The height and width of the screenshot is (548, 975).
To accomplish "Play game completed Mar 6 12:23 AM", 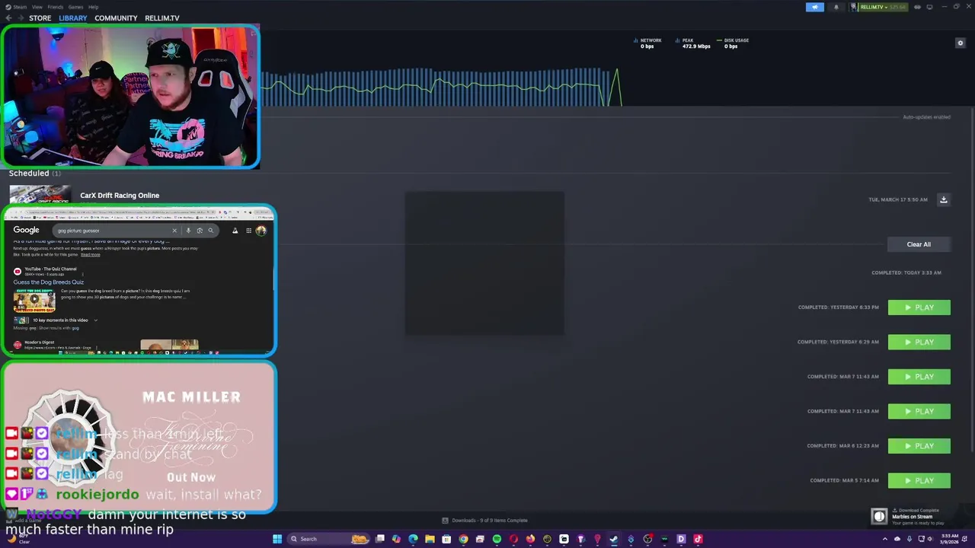I will [919, 446].
